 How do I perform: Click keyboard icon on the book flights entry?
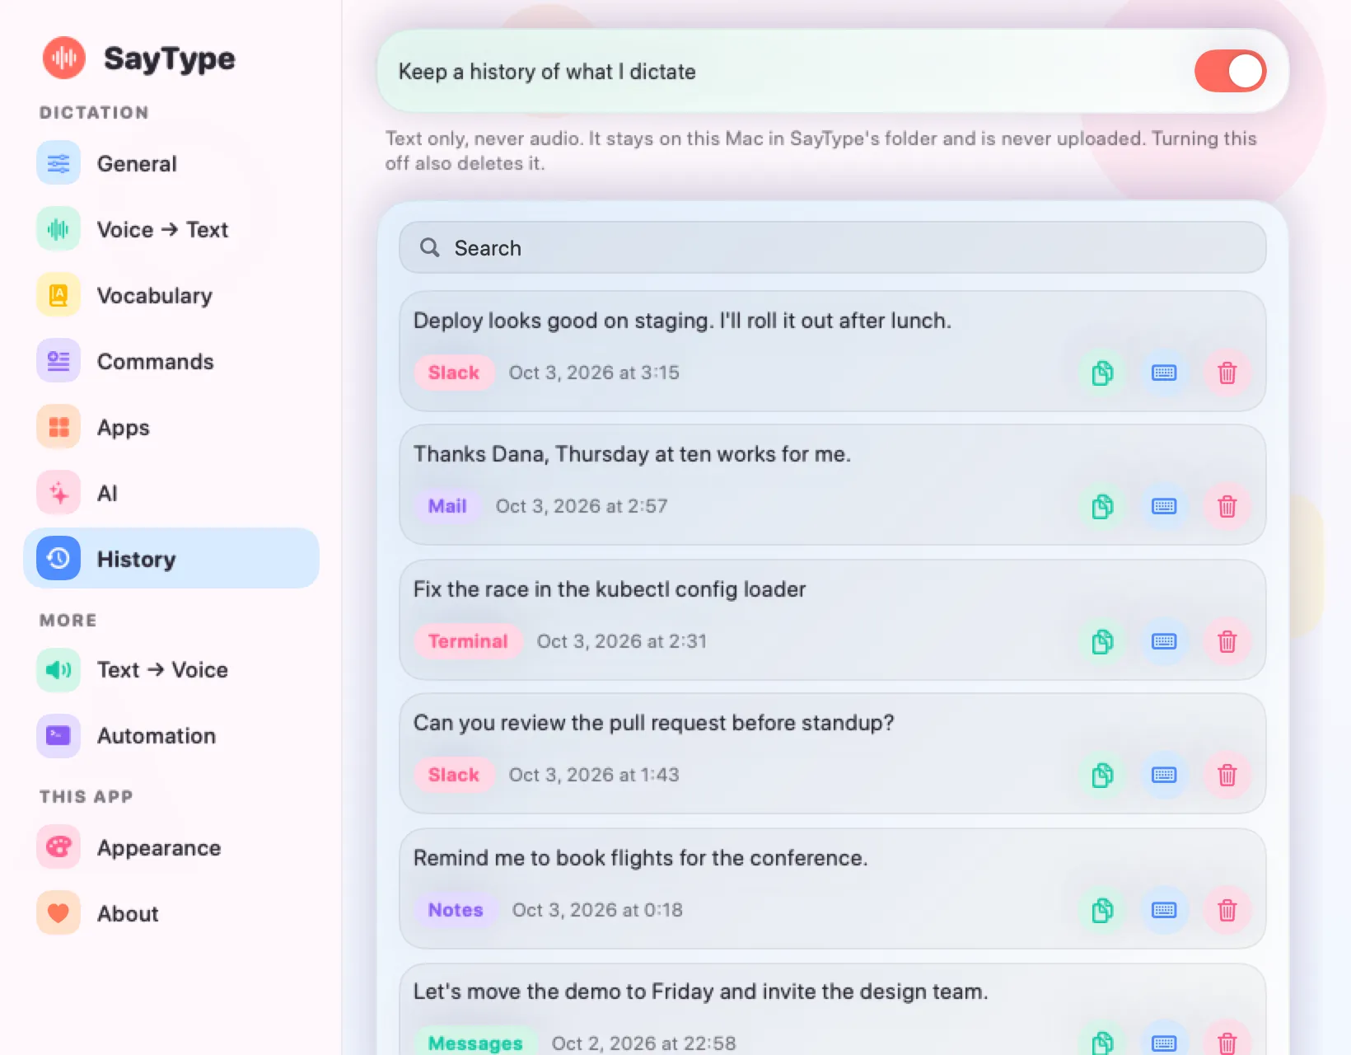[1164, 910]
